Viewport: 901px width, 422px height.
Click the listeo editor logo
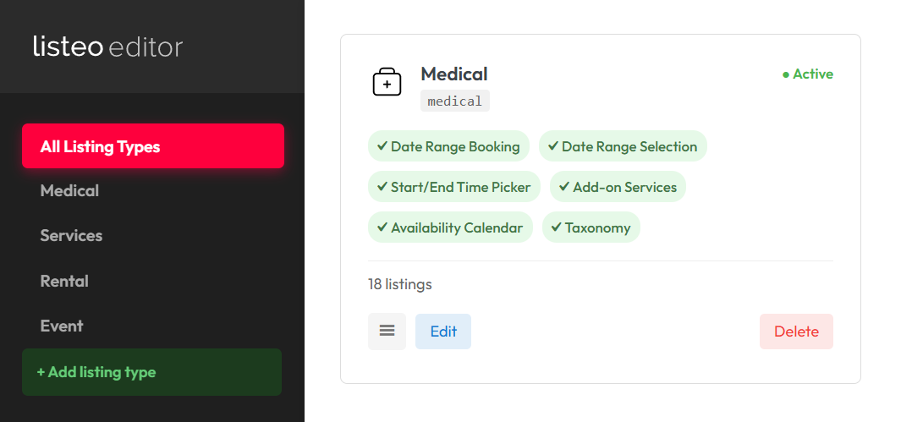click(x=107, y=47)
